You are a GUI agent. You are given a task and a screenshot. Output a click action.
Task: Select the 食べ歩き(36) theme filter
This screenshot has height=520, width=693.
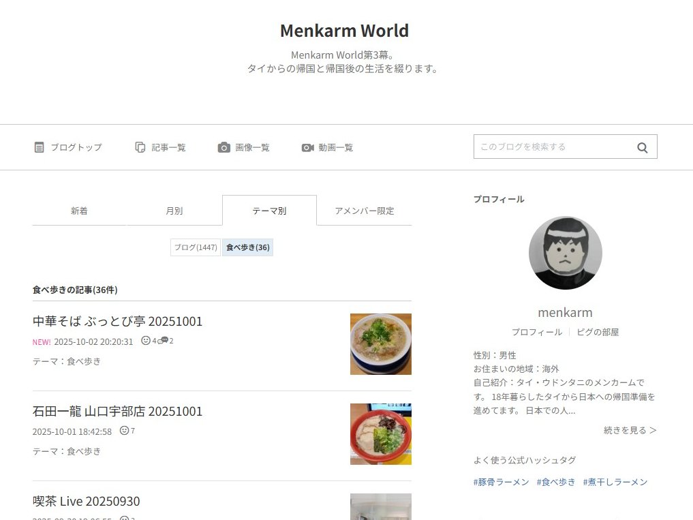click(247, 247)
